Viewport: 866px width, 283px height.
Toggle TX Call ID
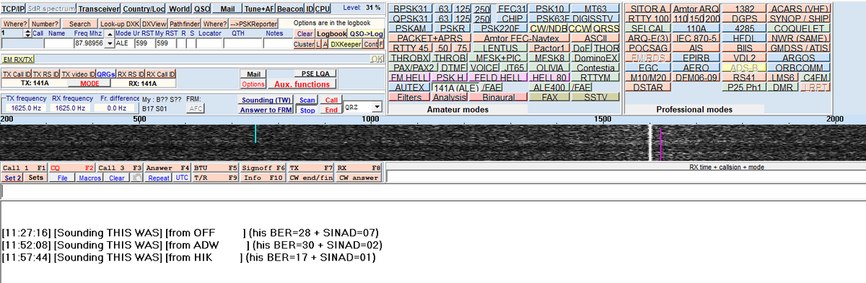click(x=16, y=74)
